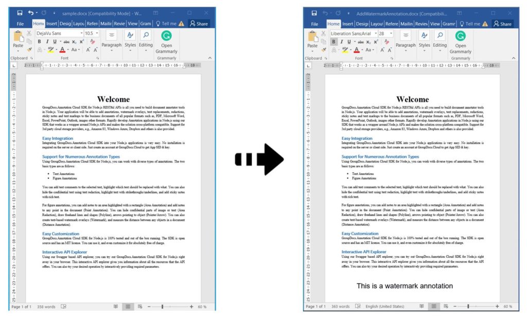The width and height of the screenshot is (527, 319).
Task: Toggle Bold off in AddWatermarkAnnotation window
Action: click(x=333, y=42)
